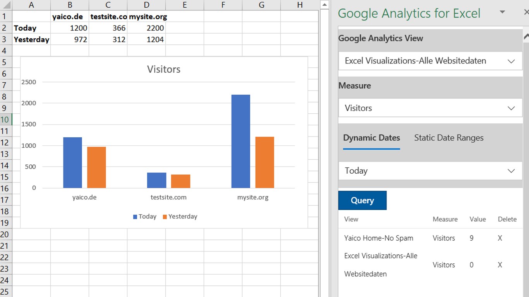Image resolution: width=529 pixels, height=297 pixels.
Task: Select cell A2 labeled Today
Action: (31, 28)
